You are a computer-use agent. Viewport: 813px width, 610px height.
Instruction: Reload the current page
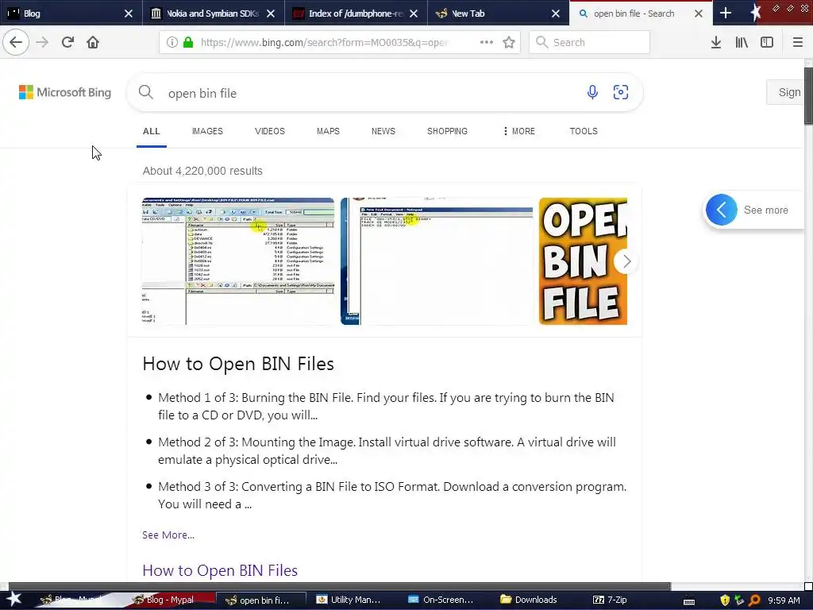tap(67, 42)
